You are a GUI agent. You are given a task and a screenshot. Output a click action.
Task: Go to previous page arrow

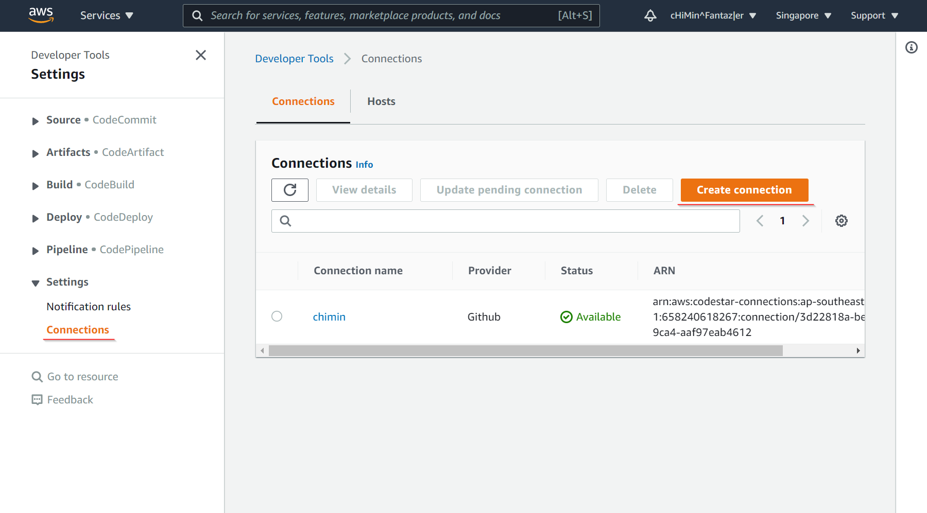[760, 221]
